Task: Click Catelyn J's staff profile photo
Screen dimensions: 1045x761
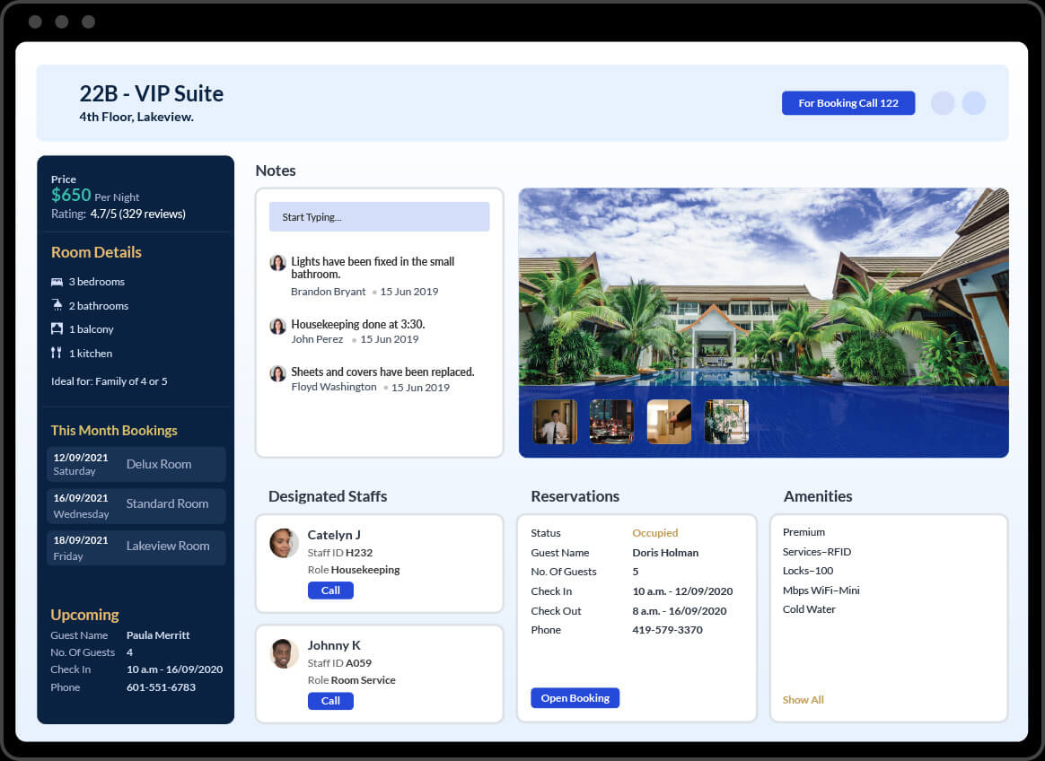Action: click(x=285, y=543)
